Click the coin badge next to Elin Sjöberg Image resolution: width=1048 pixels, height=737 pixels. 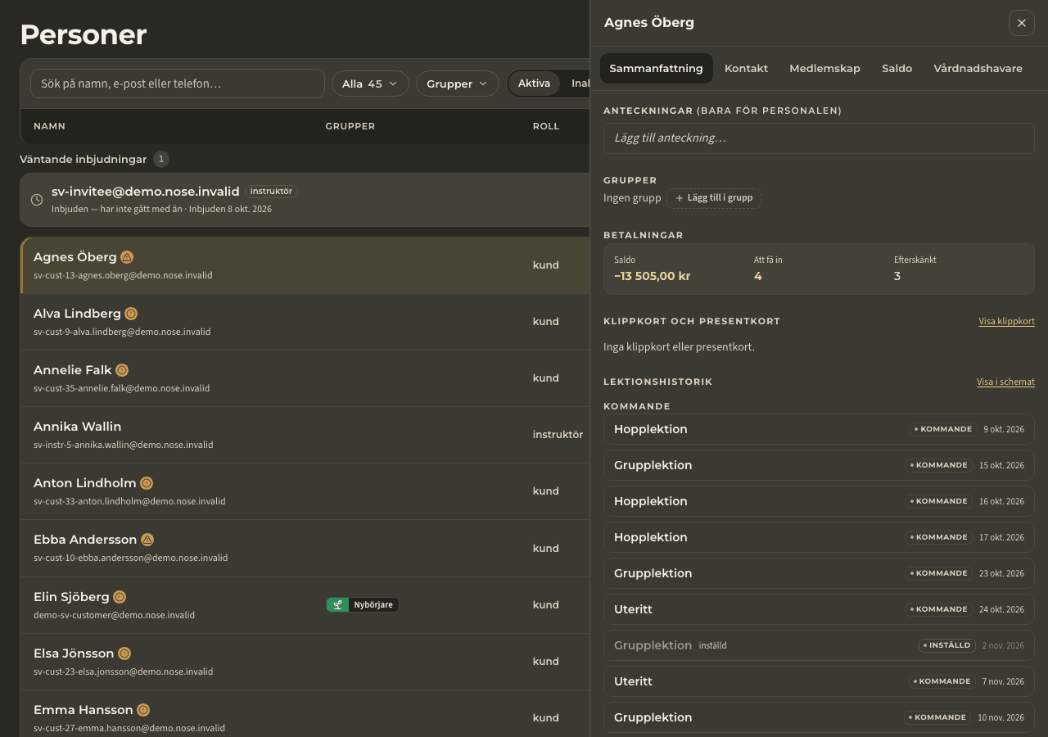(x=120, y=597)
